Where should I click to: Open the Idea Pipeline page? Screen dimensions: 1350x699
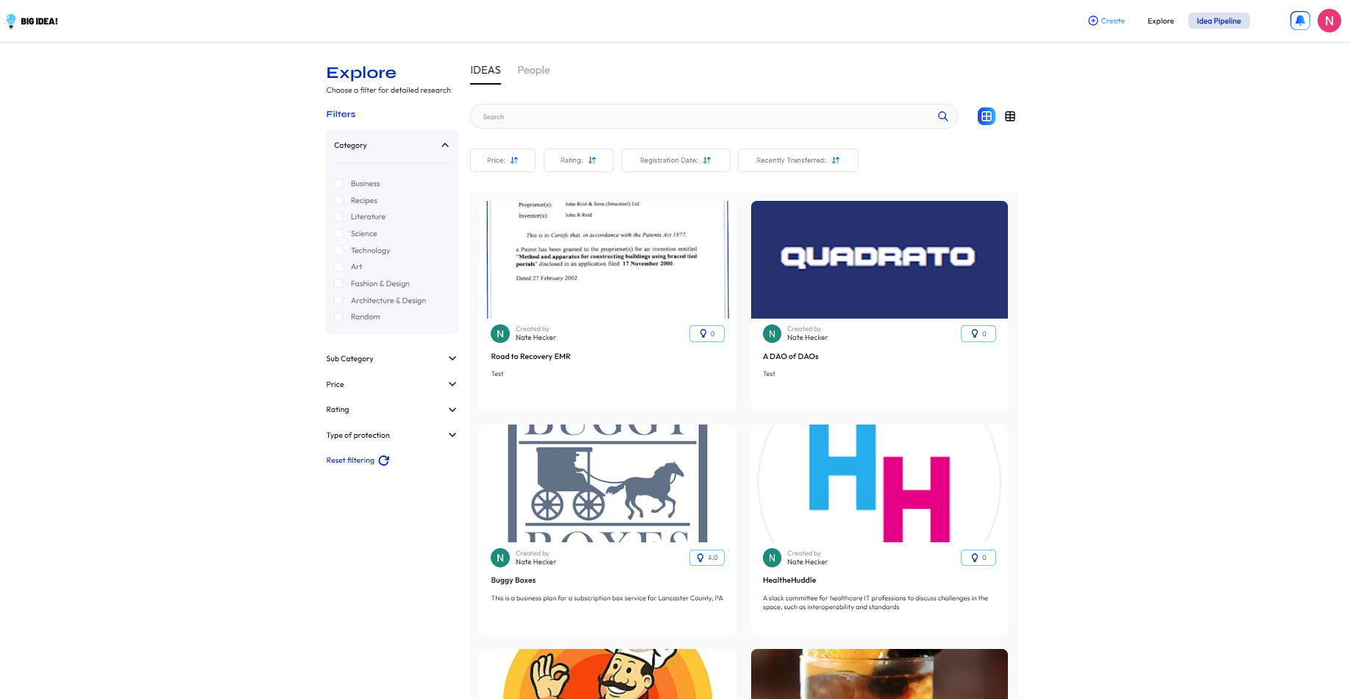[1218, 21]
